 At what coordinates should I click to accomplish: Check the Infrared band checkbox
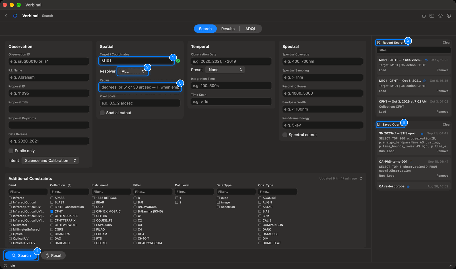pyautogui.click(x=10, y=198)
